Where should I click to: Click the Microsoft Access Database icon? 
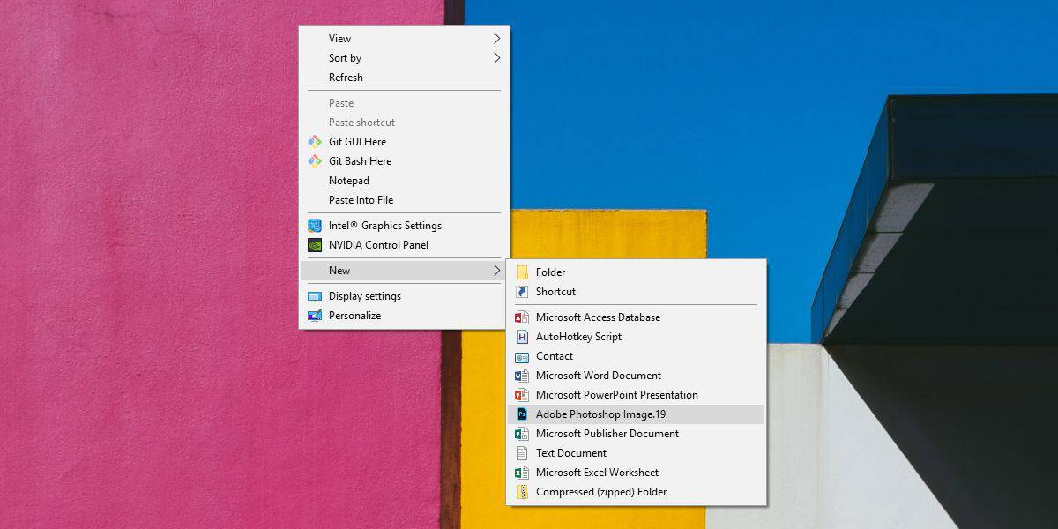522,317
